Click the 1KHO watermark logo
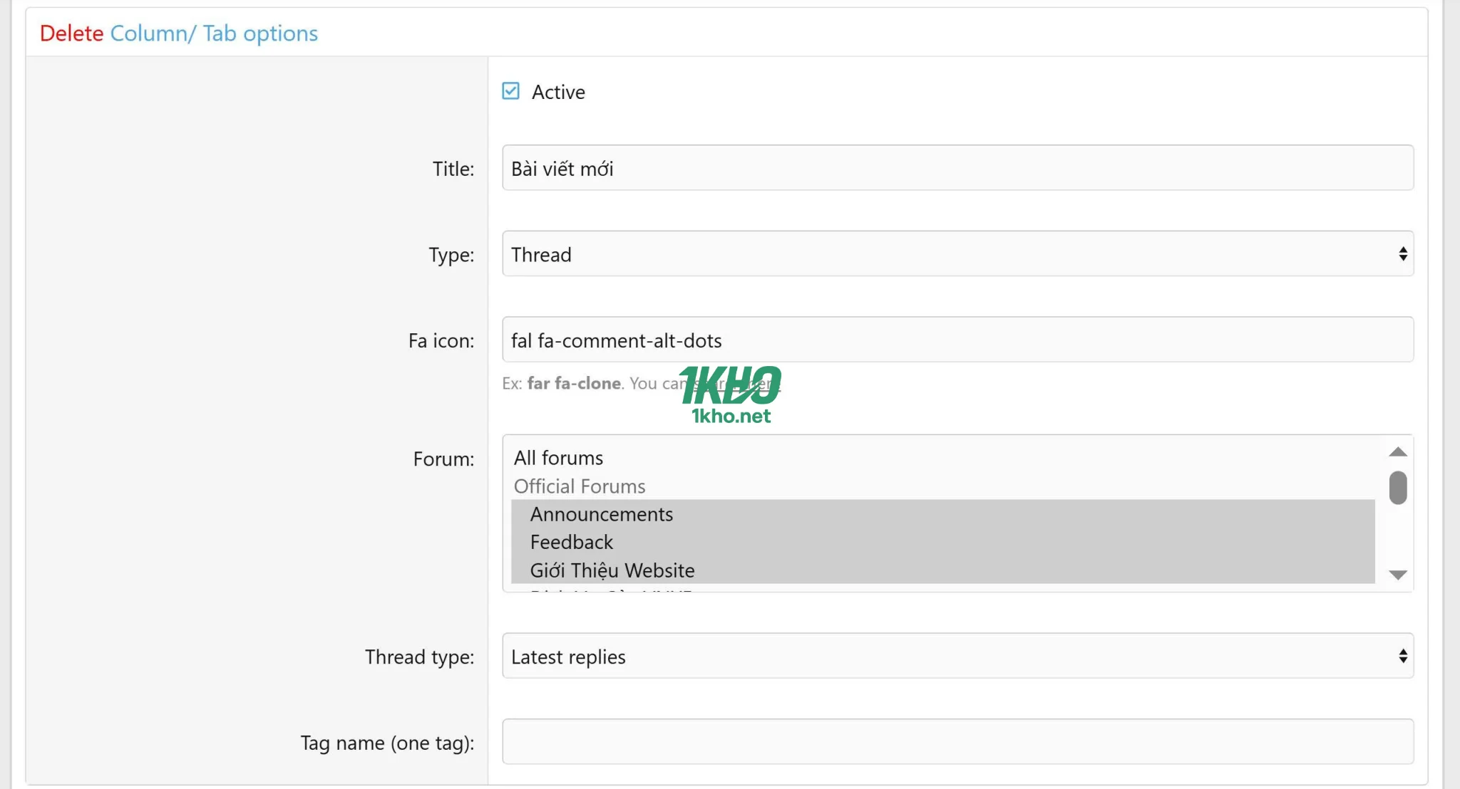The width and height of the screenshot is (1460, 789). click(x=730, y=394)
